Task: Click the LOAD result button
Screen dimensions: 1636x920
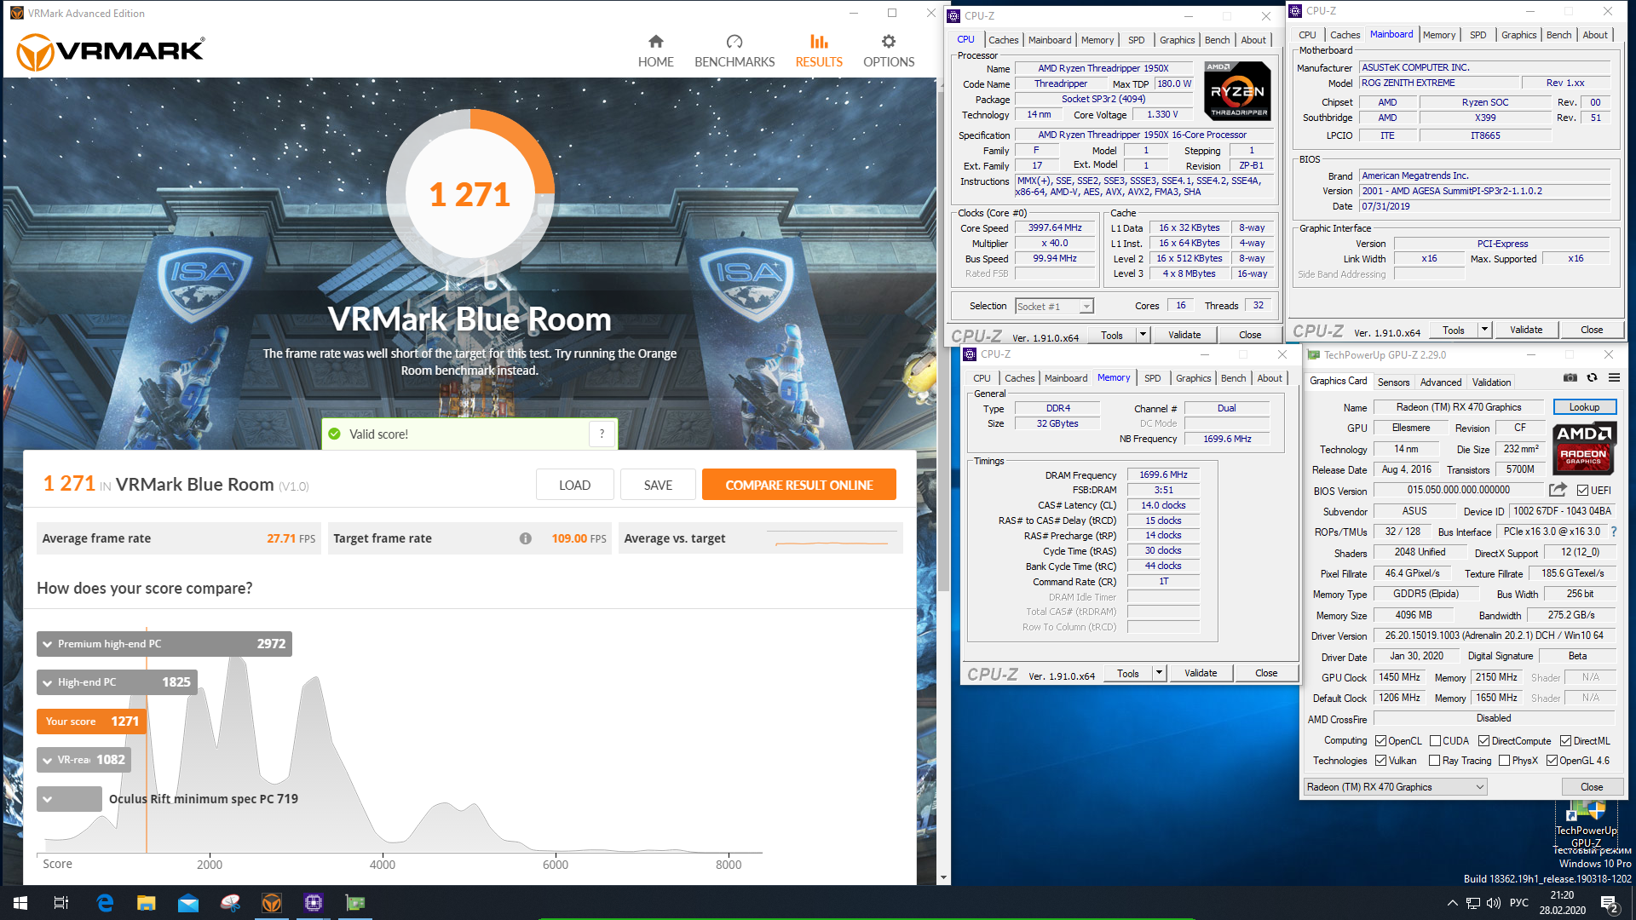Action: [574, 485]
